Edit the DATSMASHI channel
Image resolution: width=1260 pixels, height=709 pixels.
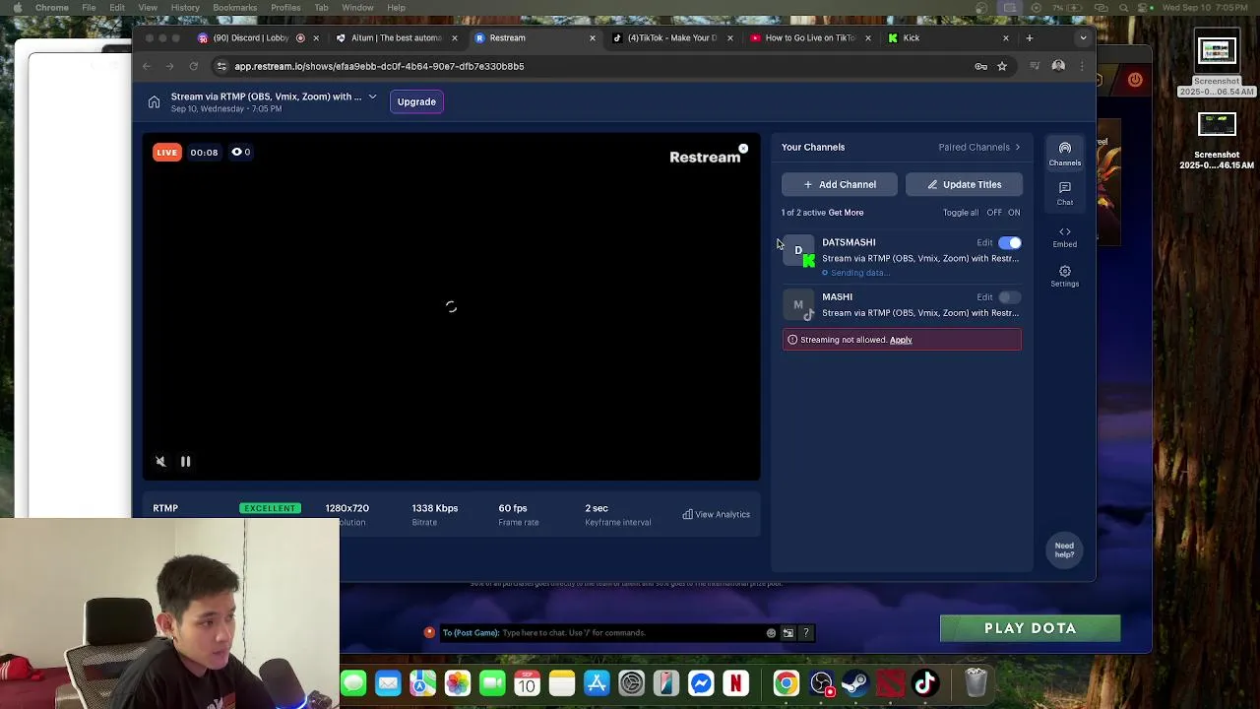point(984,242)
